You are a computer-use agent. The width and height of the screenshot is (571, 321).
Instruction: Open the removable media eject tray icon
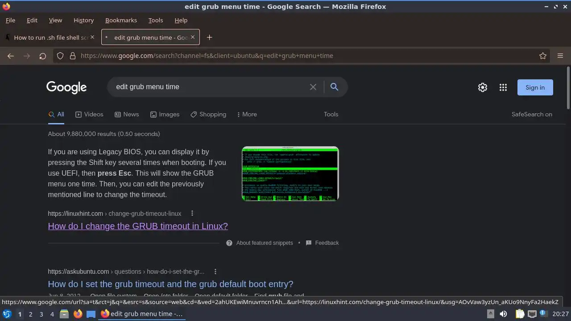[490, 314]
